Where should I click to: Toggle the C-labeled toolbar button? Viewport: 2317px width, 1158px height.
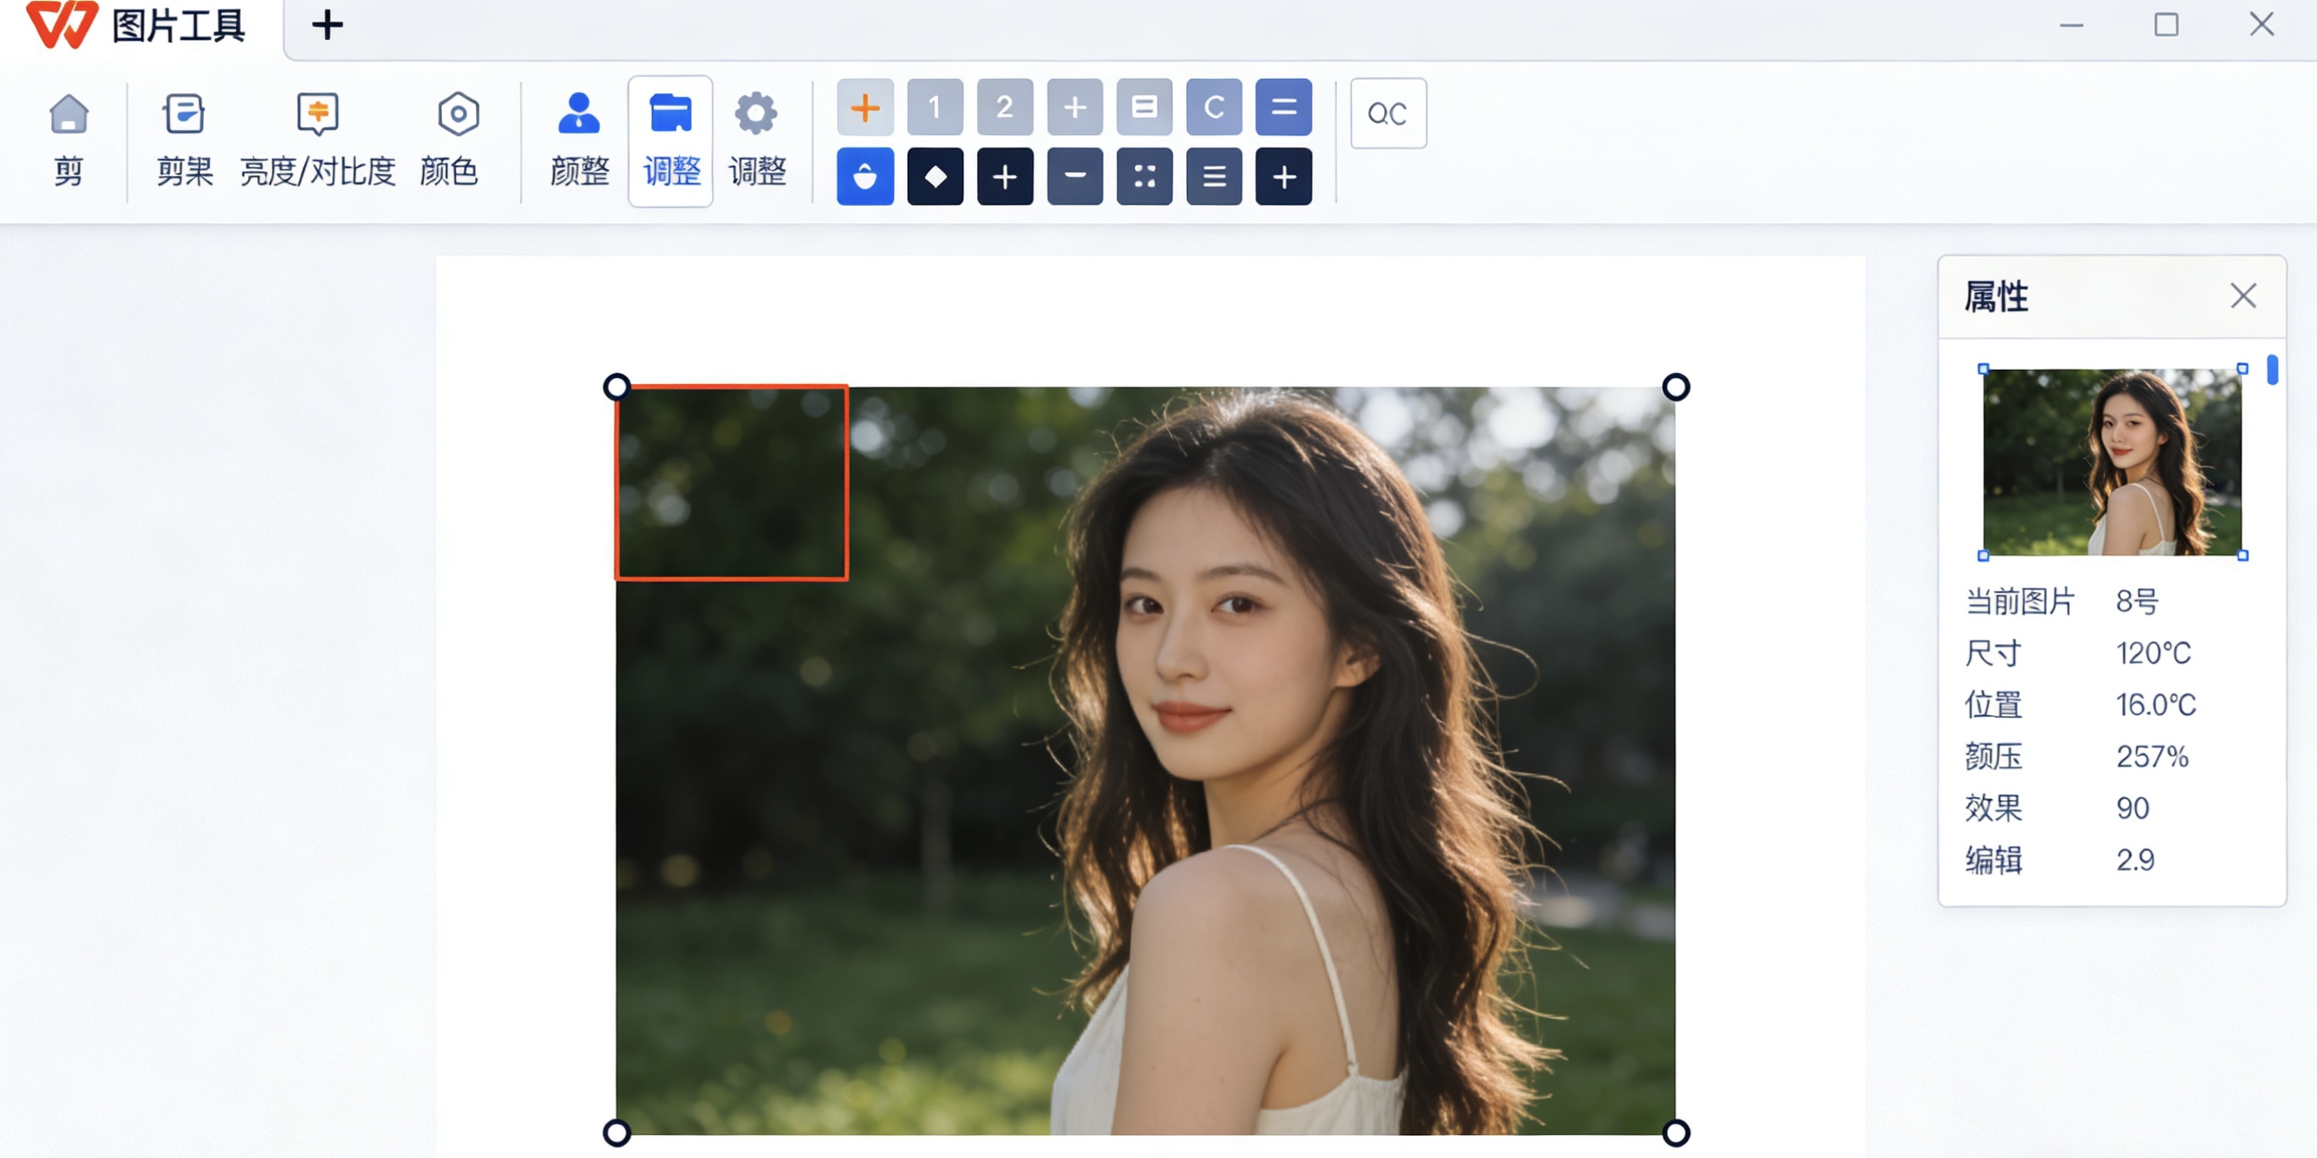click(1213, 107)
